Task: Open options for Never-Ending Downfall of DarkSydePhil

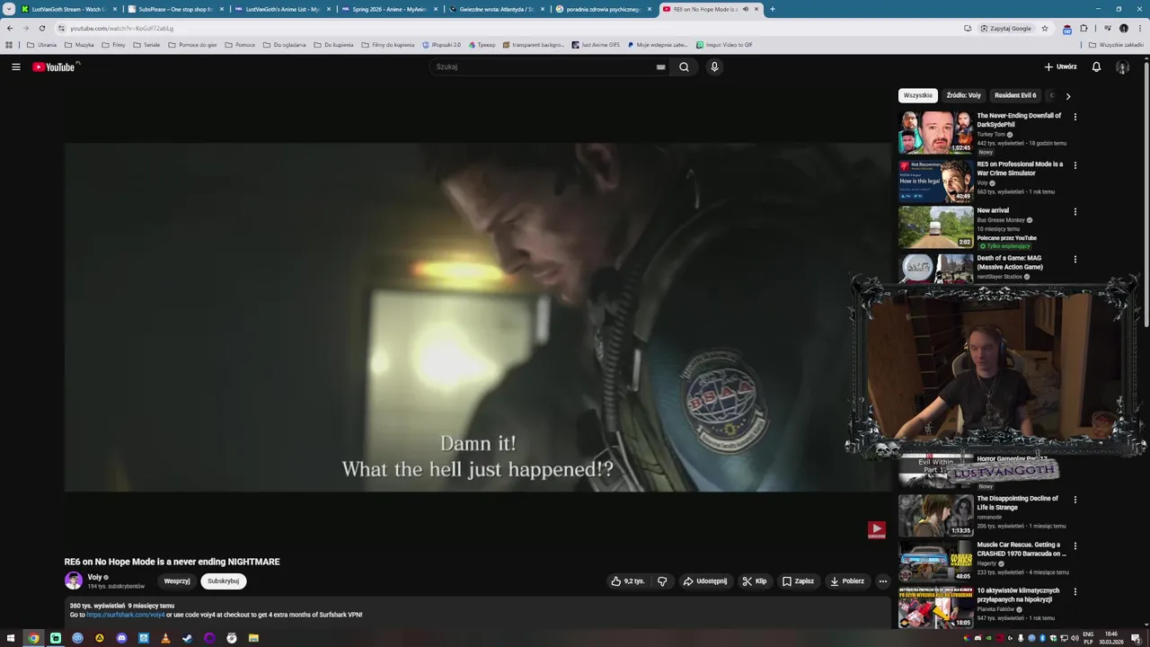Action: coord(1075,116)
